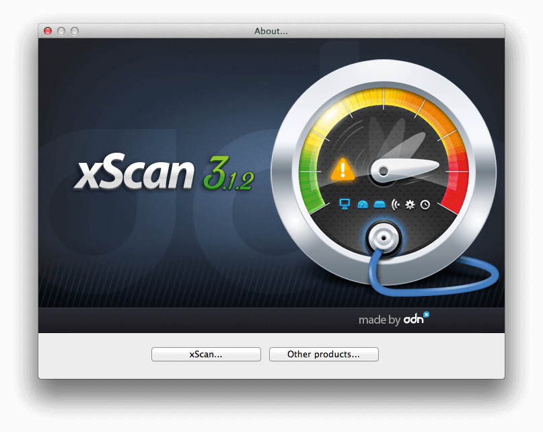
Task: Click the blue disk drive icon
Action: pyautogui.click(x=379, y=205)
